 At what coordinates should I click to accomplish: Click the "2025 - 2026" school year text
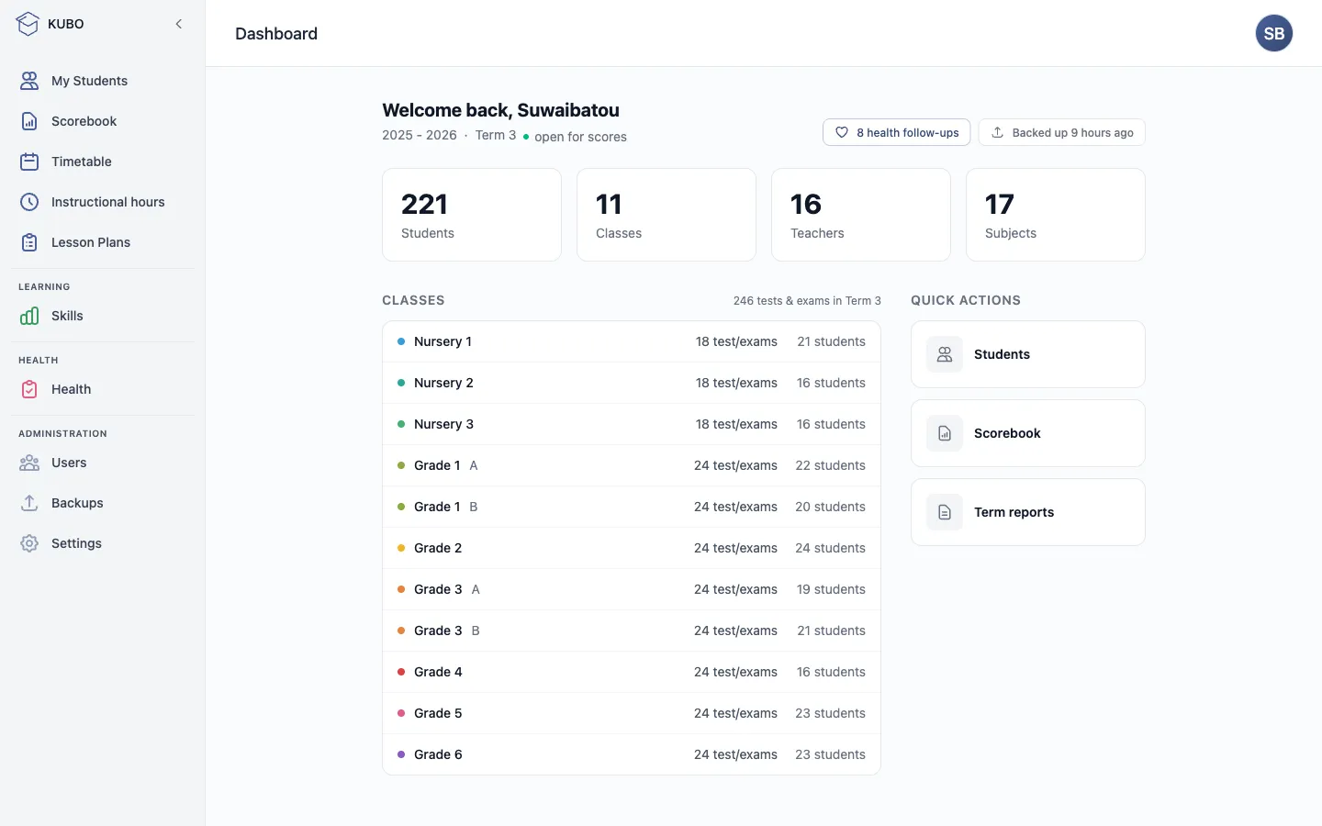(420, 135)
